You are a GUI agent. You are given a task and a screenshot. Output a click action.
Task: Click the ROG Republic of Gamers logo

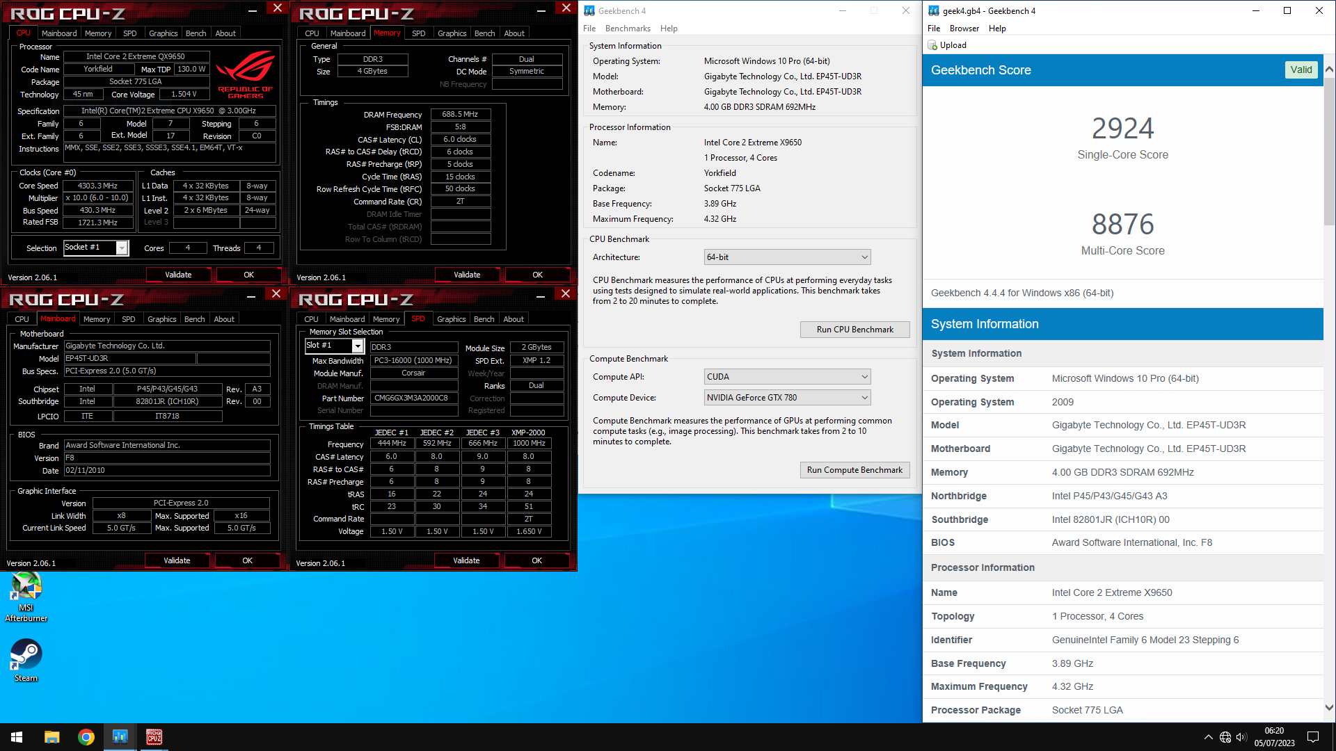(246, 75)
